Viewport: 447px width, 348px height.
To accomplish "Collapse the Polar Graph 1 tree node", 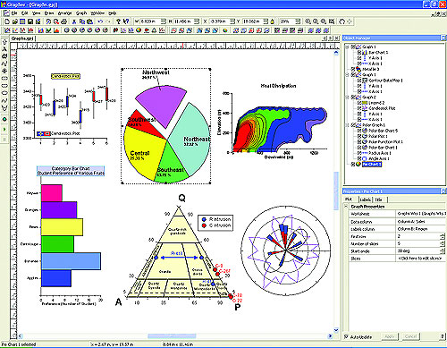I will coord(347,125).
